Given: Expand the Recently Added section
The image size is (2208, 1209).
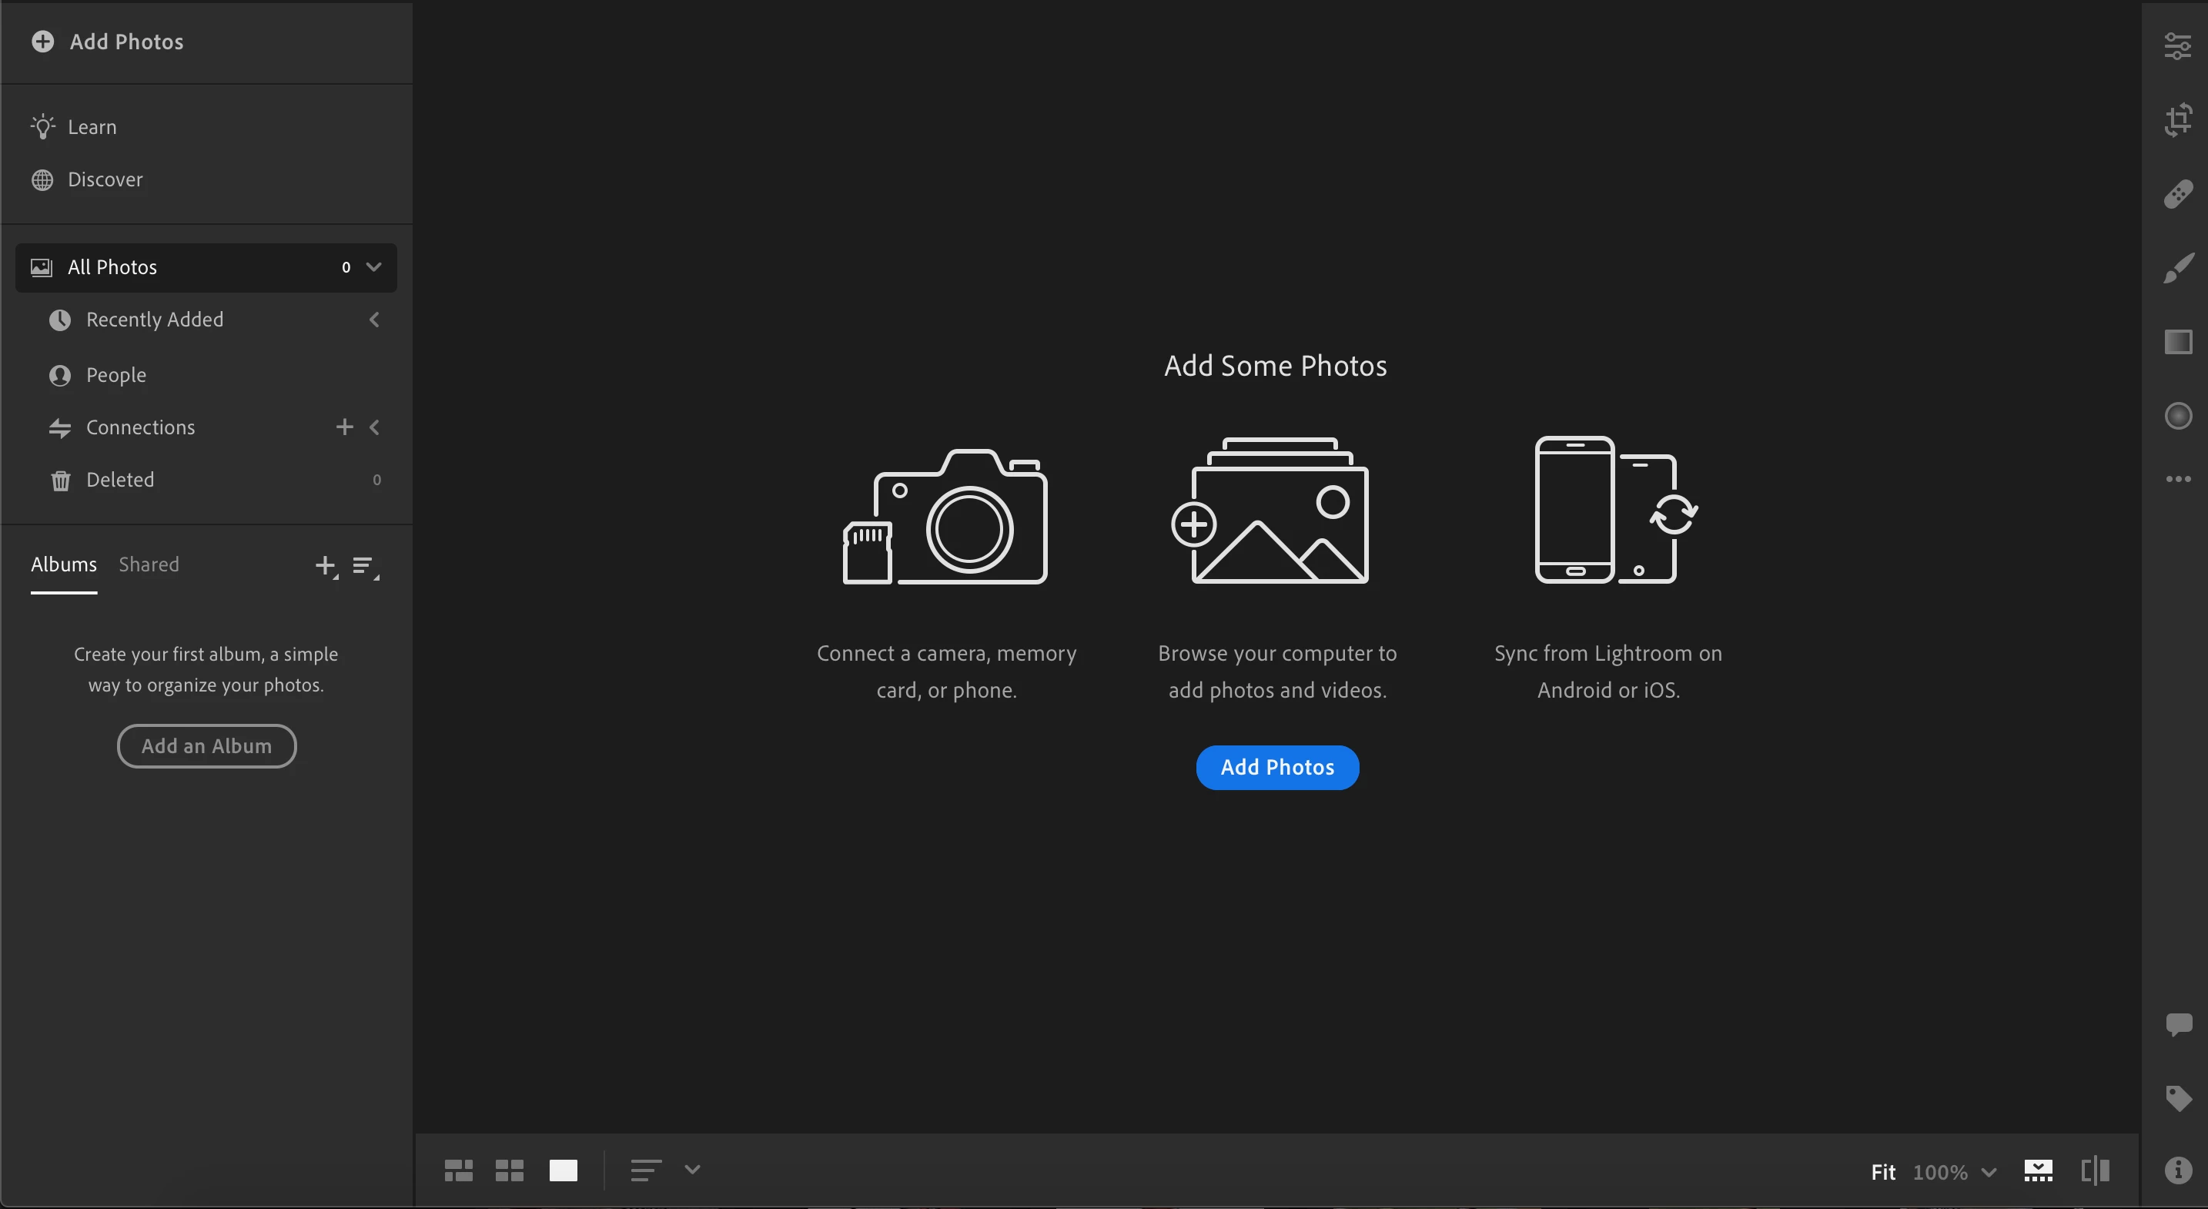Looking at the screenshot, I should tap(373, 320).
